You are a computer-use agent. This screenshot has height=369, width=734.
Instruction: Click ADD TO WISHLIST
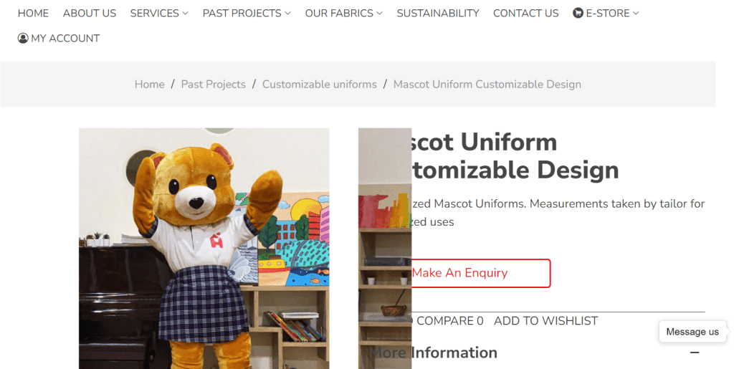(545, 321)
